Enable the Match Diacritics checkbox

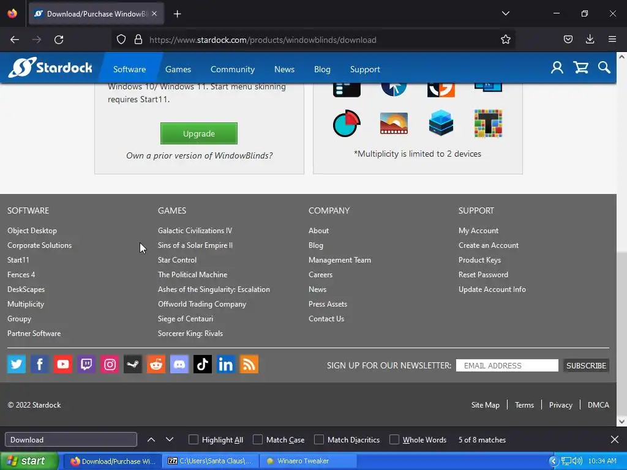(318, 439)
